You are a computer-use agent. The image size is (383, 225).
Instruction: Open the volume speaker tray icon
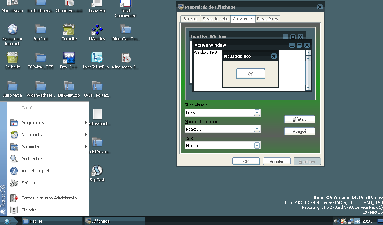click(336, 221)
